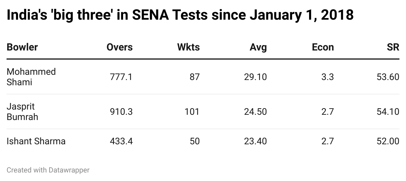Click the Avg column header
This screenshot has width=406, height=181.
pos(258,47)
